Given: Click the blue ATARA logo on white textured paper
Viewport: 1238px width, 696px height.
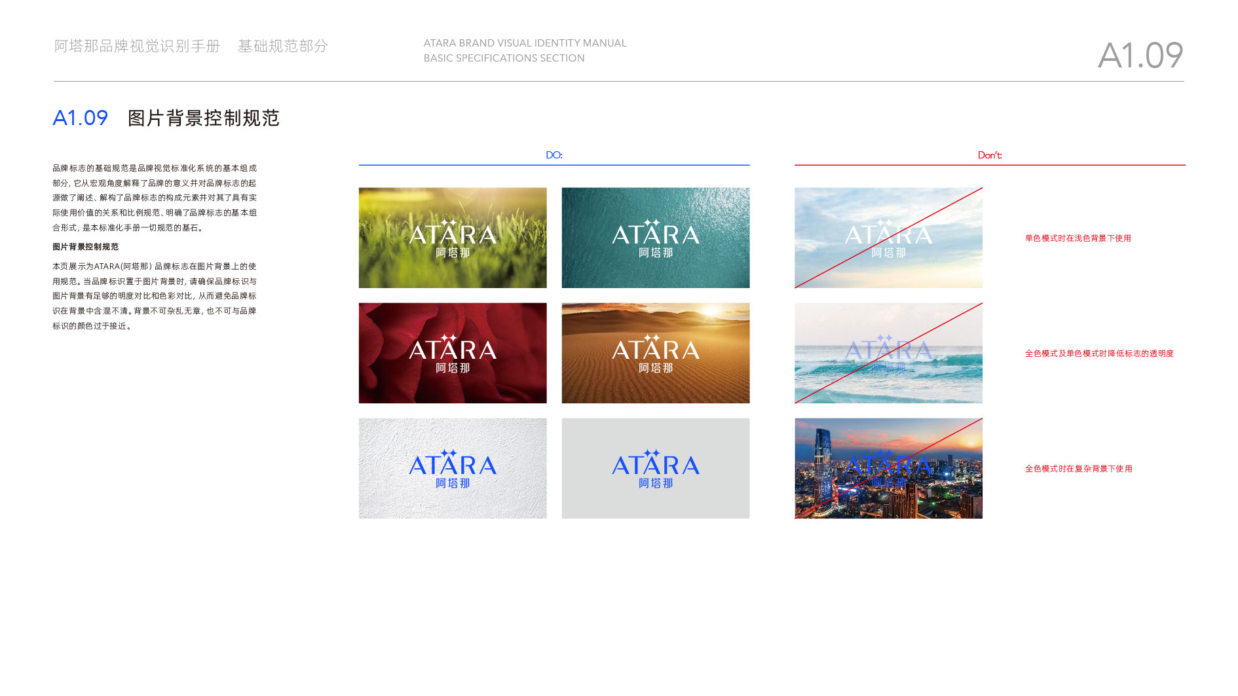Looking at the screenshot, I should pos(453,469).
